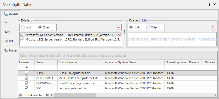Select the DEO name cell
Viewport: 219px width, 99px height.
pos(46,88)
